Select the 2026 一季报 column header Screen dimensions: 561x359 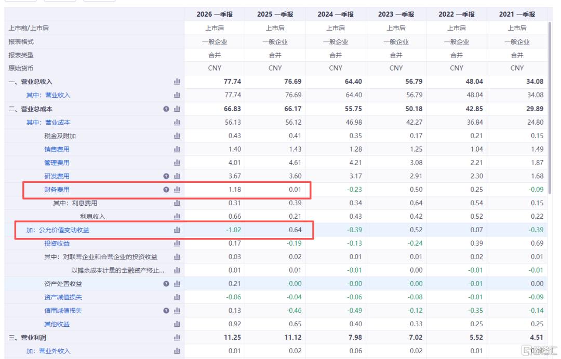(x=215, y=15)
